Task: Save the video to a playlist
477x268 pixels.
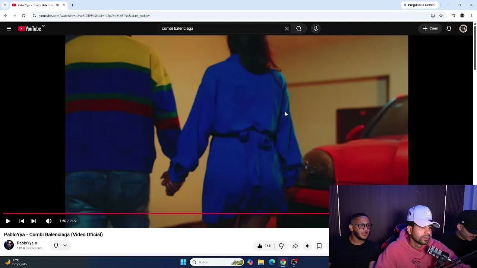Action: pyautogui.click(x=319, y=246)
